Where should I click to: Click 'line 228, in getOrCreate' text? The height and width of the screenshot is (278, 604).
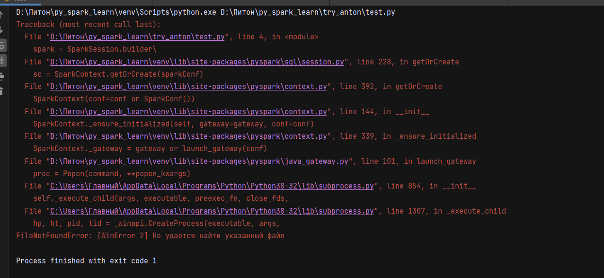(x=408, y=62)
